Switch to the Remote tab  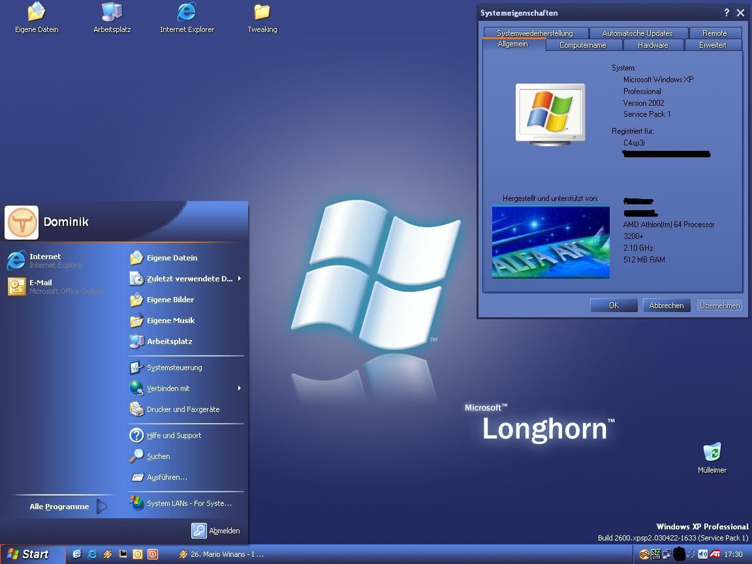pyautogui.click(x=715, y=33)
